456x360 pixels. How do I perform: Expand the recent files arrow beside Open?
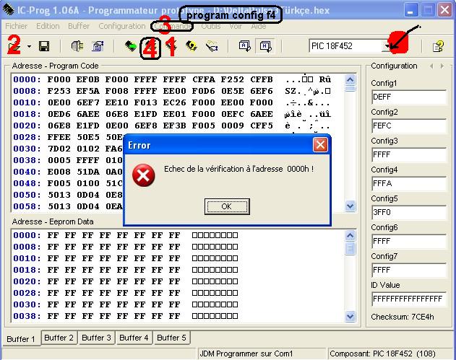click(x=29, y=46)
